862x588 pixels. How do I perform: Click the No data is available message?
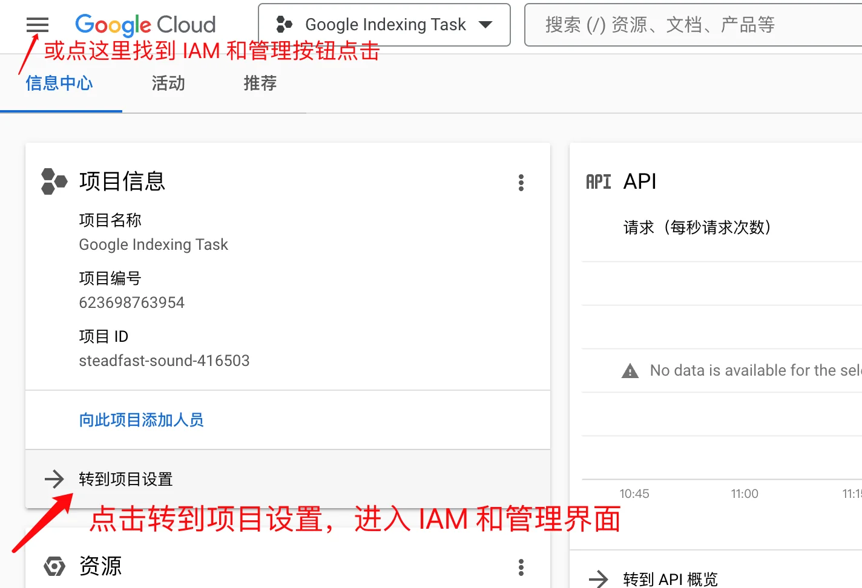point(756,370)
